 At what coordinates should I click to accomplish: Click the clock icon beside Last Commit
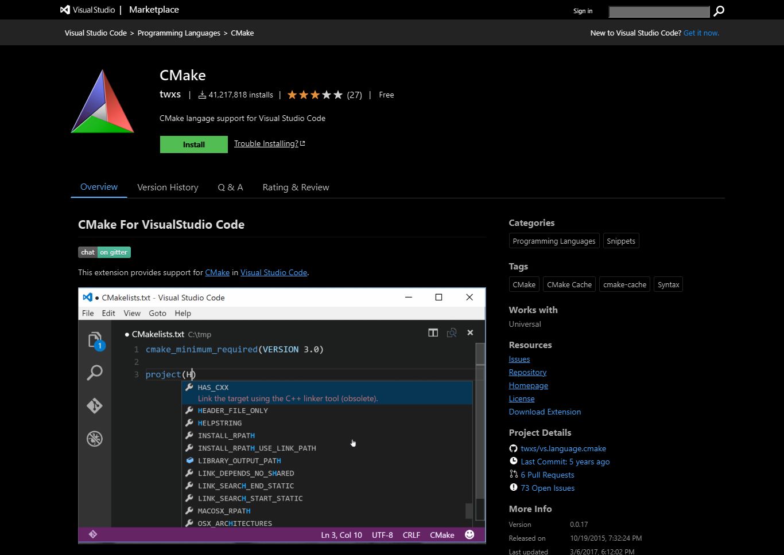click(514, 461)
